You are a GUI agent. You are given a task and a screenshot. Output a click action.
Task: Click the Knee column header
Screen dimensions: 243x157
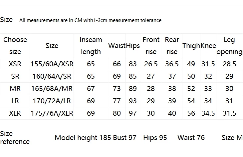pyautogui.click(x=208, y=46)
